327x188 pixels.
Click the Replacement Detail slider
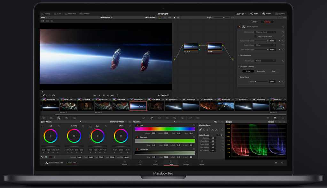[262, 41]
